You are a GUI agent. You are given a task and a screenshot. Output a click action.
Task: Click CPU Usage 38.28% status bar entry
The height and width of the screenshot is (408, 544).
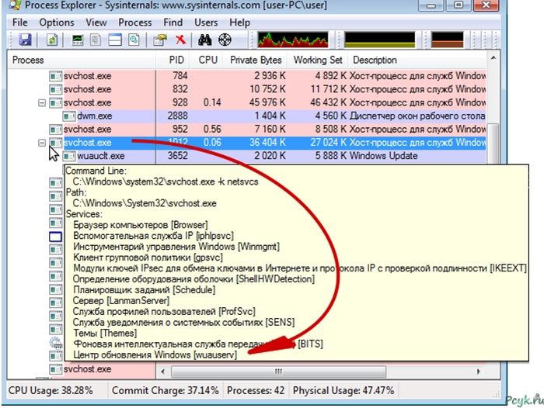[x=51, y=391]
